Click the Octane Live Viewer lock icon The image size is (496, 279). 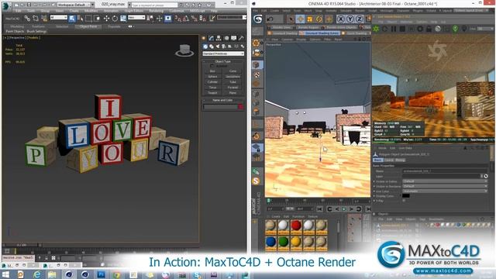tap(429, 29)
